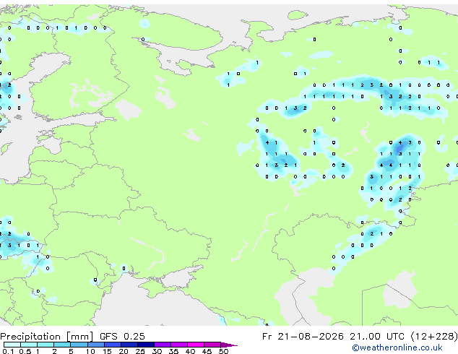Click the legend scale label '30'
458x354 pixels.
(x=157, y=351)
